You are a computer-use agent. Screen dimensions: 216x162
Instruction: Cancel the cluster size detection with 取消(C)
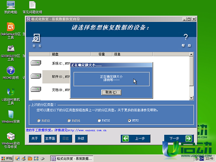[x=111, y=92]
